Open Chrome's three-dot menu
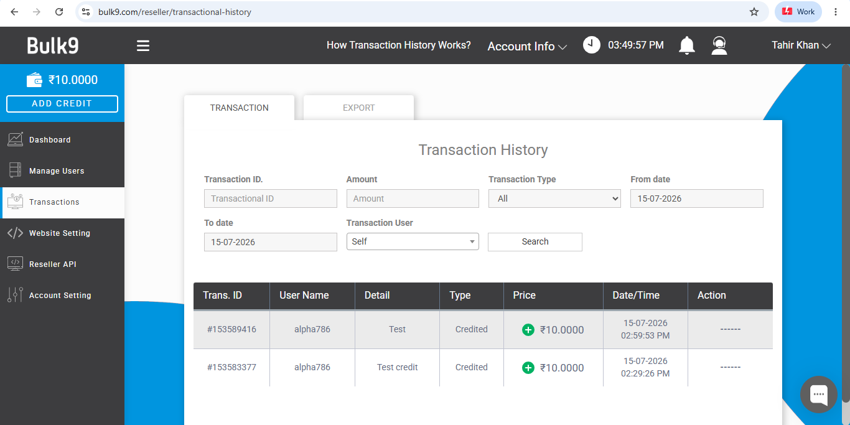The width and height of the screenshot is (850, 425). coord(836,12)
